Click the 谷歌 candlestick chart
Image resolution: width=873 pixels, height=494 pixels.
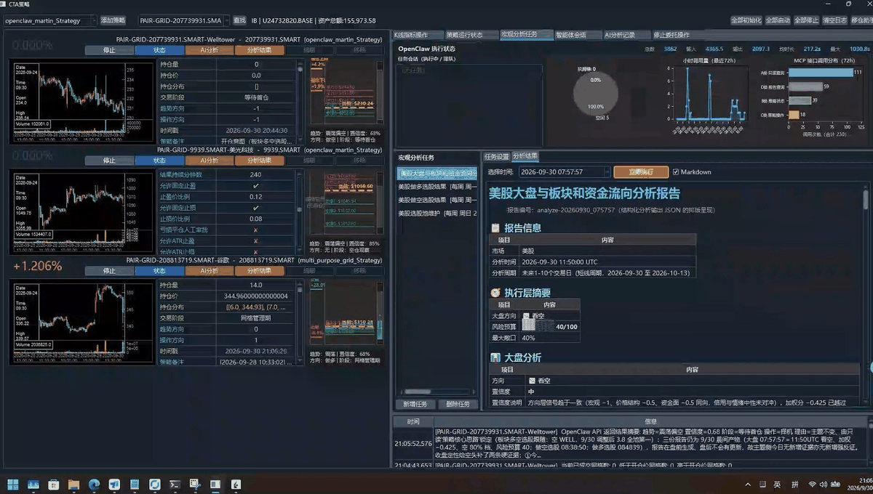tap(80, 323)
